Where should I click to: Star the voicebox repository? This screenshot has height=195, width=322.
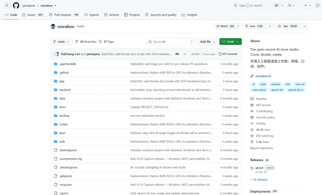point(288,26)
